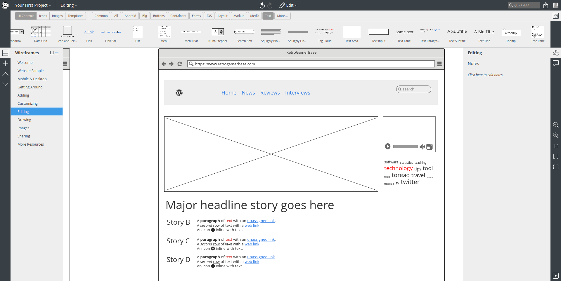The image size is (561, 281).
Task: Open the Edit menu dropdown
Action: coord(288,5)
